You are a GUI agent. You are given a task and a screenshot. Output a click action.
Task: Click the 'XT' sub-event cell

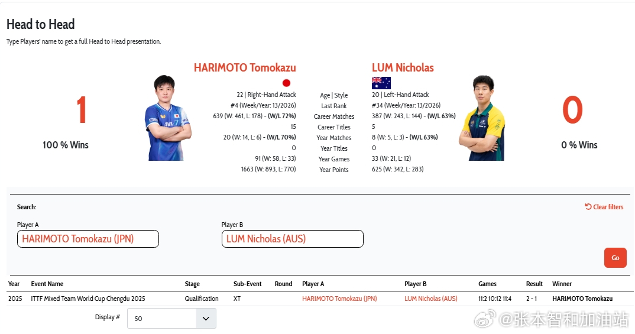point(237,299)
